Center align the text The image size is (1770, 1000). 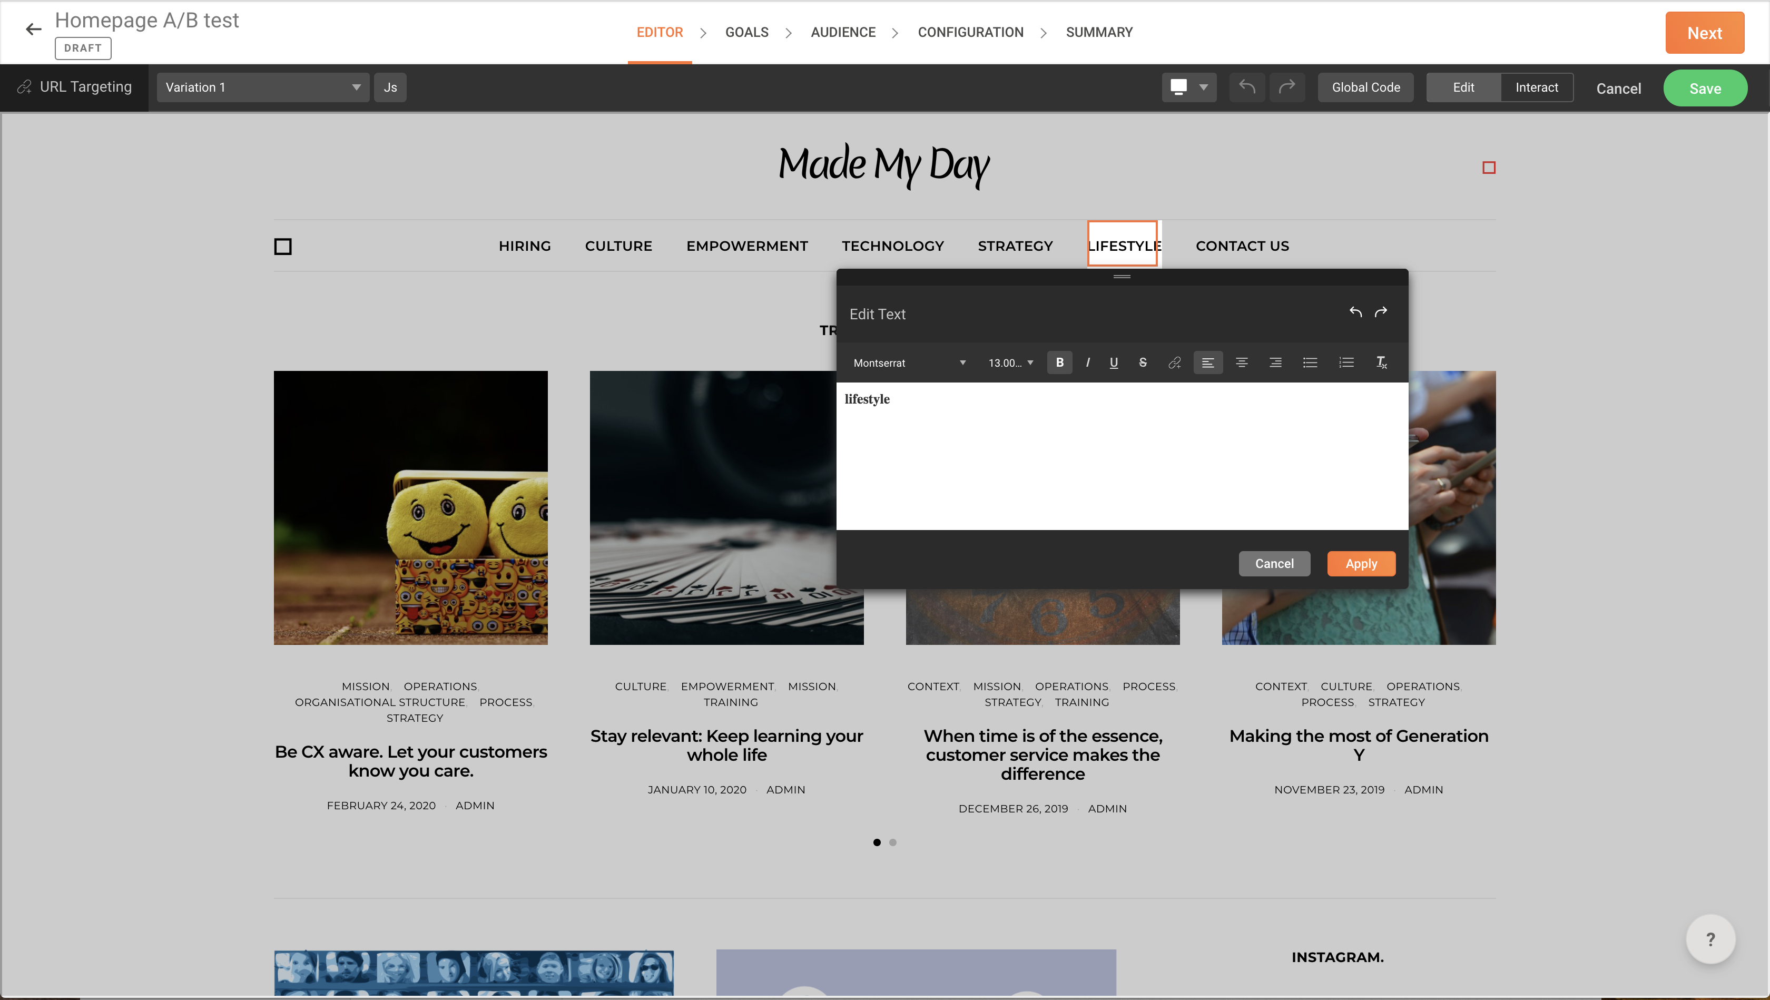pos(1241,362)
